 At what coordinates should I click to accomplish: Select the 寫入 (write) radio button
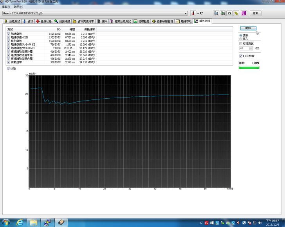(x=240, y=39)
